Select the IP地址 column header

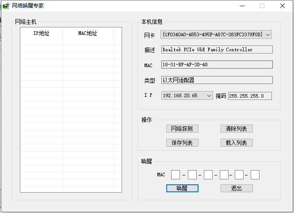[x=42, y=34]
